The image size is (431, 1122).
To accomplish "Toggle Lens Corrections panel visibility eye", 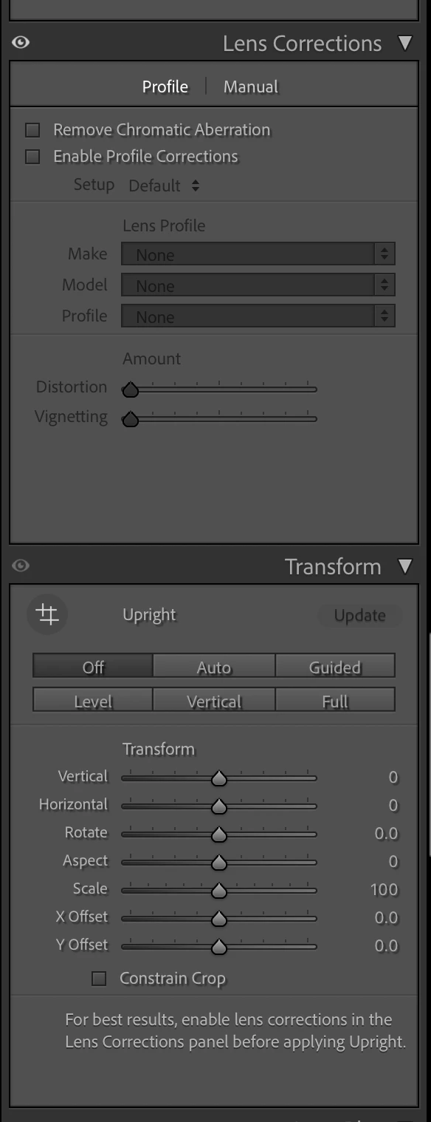I will [21, 43].
